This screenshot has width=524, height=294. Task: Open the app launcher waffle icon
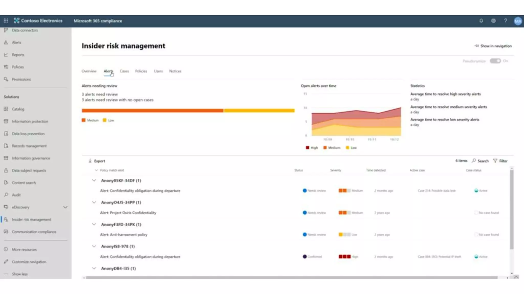6,21
